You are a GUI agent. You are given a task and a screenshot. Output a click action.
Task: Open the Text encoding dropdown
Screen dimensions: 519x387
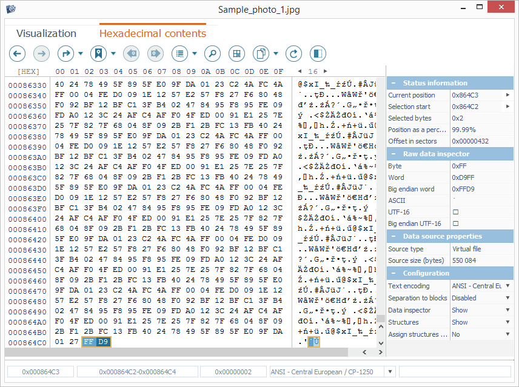(507, 286)
